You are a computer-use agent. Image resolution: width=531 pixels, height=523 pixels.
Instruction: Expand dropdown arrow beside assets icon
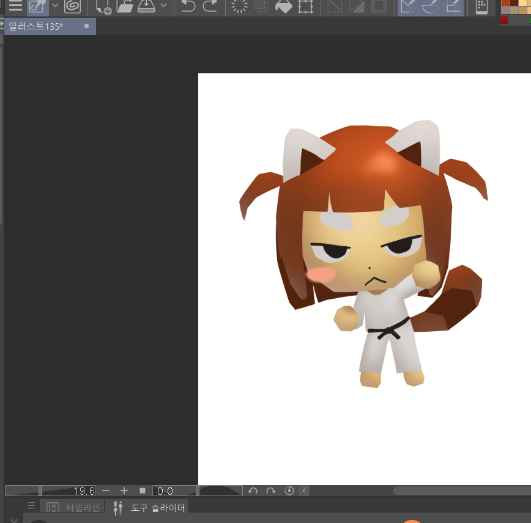[55, 5]
